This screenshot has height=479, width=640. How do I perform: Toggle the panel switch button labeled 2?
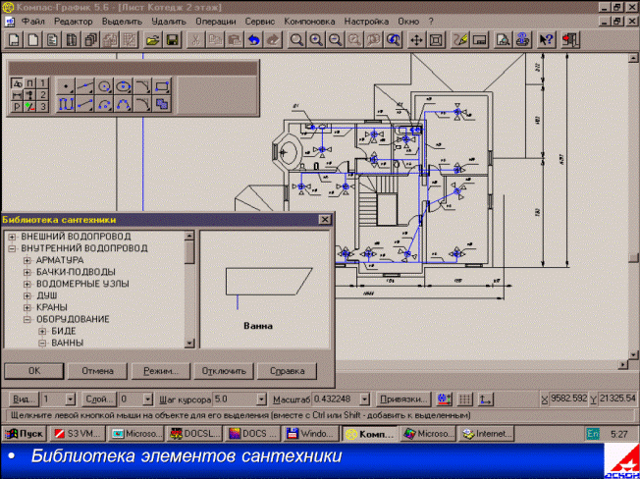43,95
